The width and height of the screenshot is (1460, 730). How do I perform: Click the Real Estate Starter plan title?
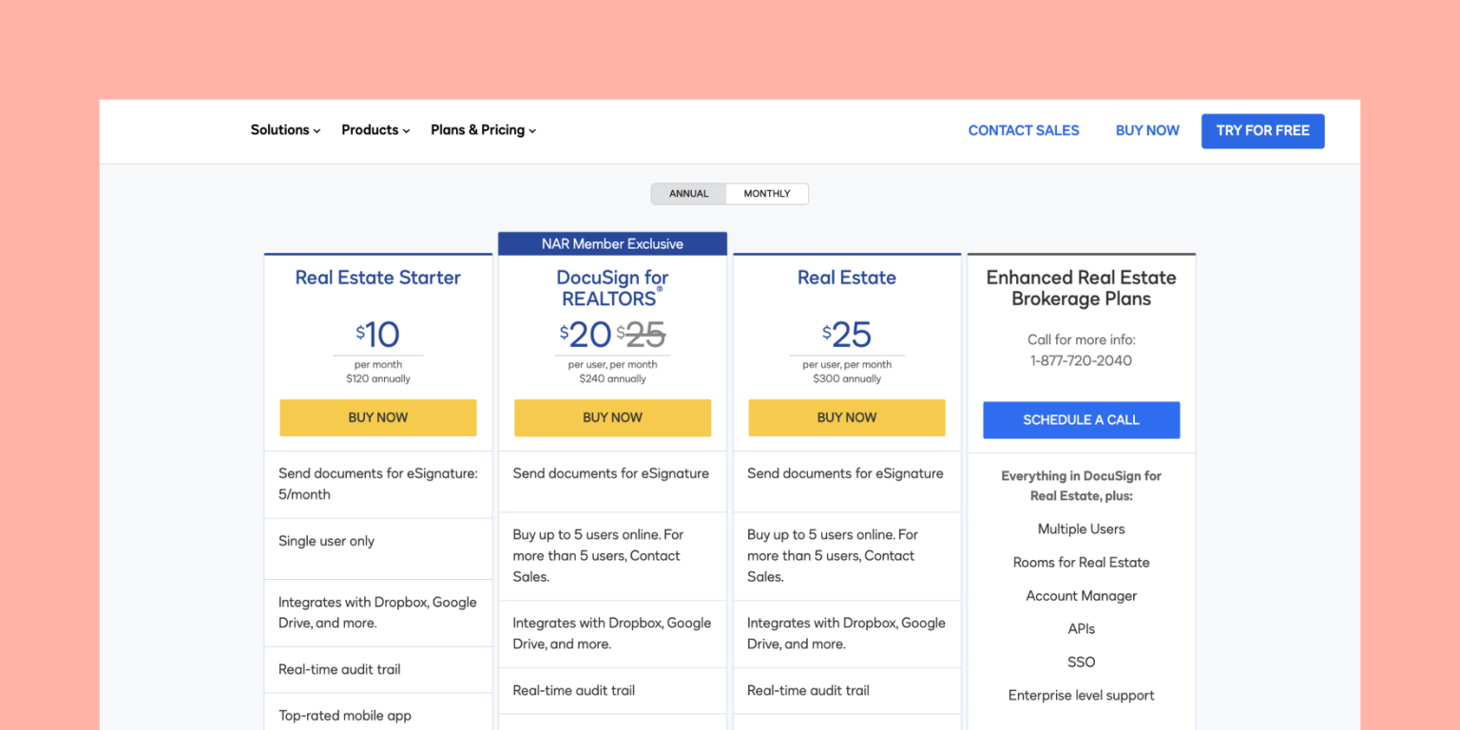tap(377, 277)
